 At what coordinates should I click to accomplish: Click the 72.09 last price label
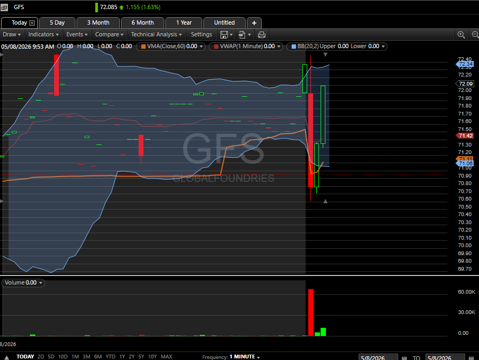click(x=465, y=83)
